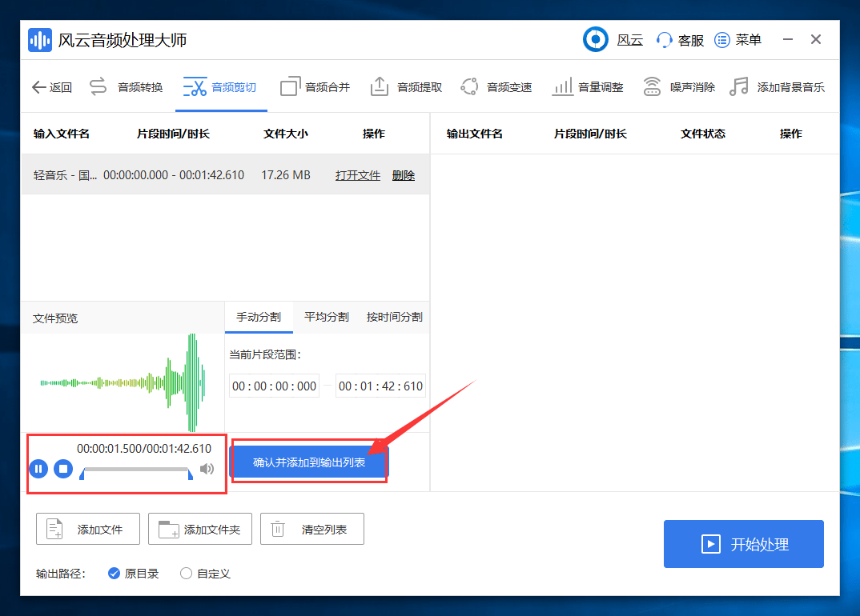
Task: Switch to the 平均分割 tab
Action: (x=327, y=317)
